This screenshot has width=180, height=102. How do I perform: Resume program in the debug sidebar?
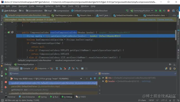[x=6, y=74]
